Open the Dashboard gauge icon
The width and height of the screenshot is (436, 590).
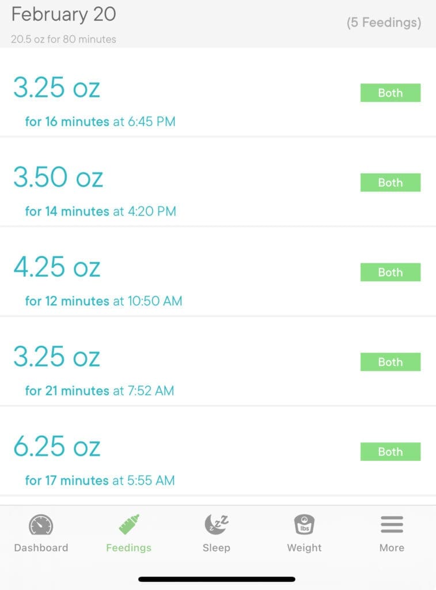tap(41, 524)
